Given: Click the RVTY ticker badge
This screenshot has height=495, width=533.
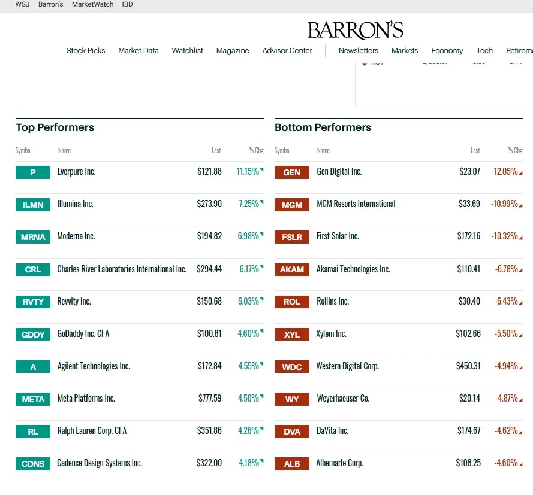Looking at the screenshot, I should pos(33,302).
